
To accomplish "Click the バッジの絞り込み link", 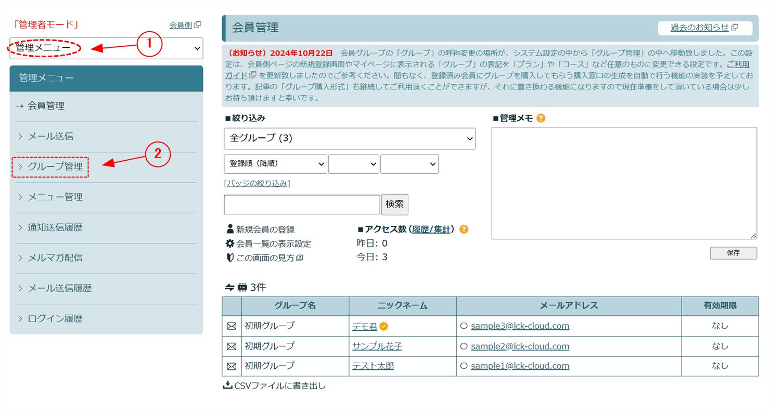I will tap(257, 183).
